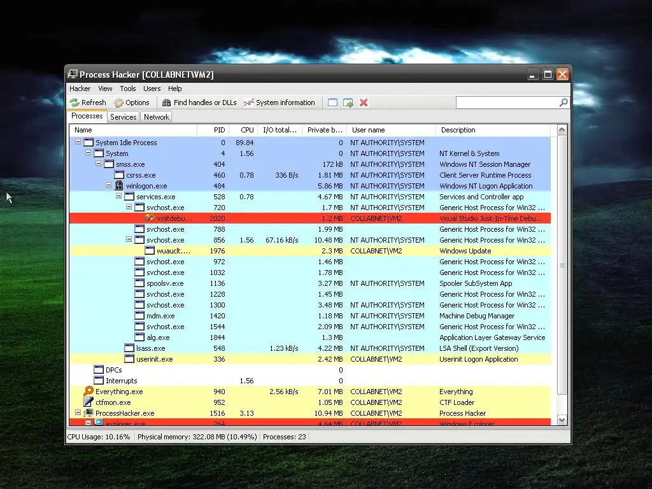The width and height of the screenshot is (652, 489).
Task: Open the View menu
Action: point(105,89)
